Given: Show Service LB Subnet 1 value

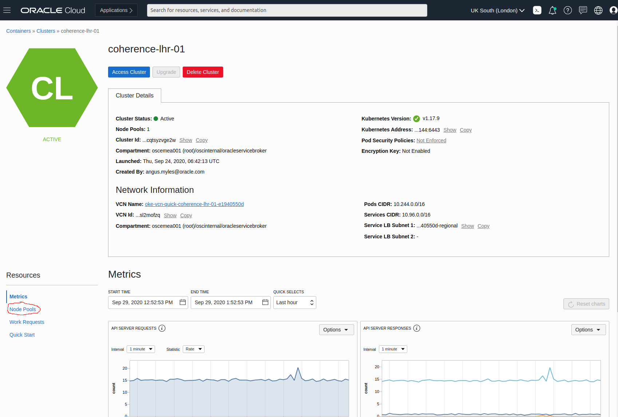Looking at the screenshot, I should click(x=468, y=226).
